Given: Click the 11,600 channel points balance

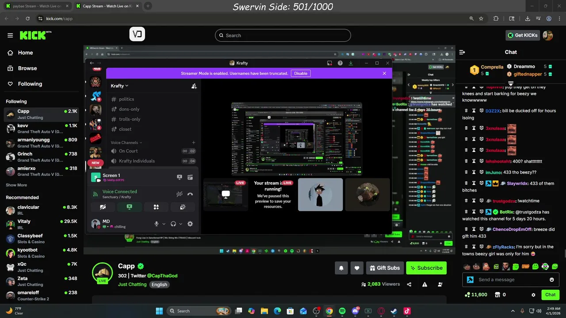Looking at the screenshot, I should coord(476,295).
